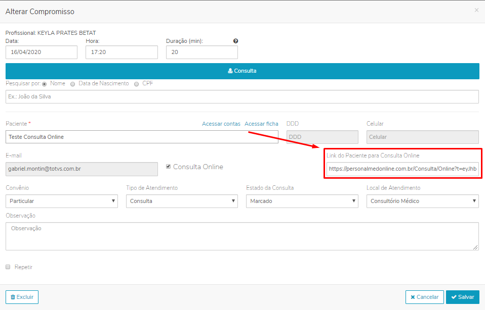Click the Excluir button
The height and width of the screenshot is (310, 485).
[22, 297]
